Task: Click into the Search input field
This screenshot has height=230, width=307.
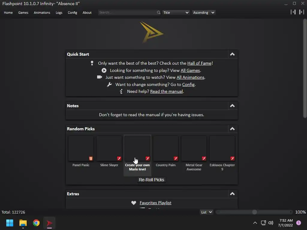Action: pos(127,12)
